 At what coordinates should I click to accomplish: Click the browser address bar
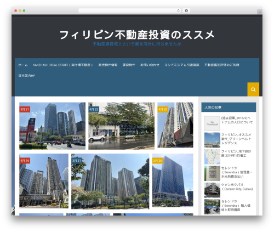tap(129, 10)
